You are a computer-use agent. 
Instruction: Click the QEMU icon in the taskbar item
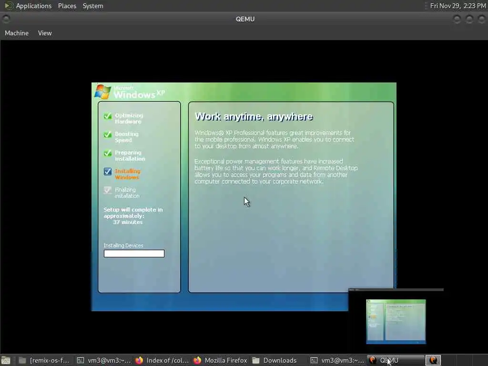click(x=373, y=360)
